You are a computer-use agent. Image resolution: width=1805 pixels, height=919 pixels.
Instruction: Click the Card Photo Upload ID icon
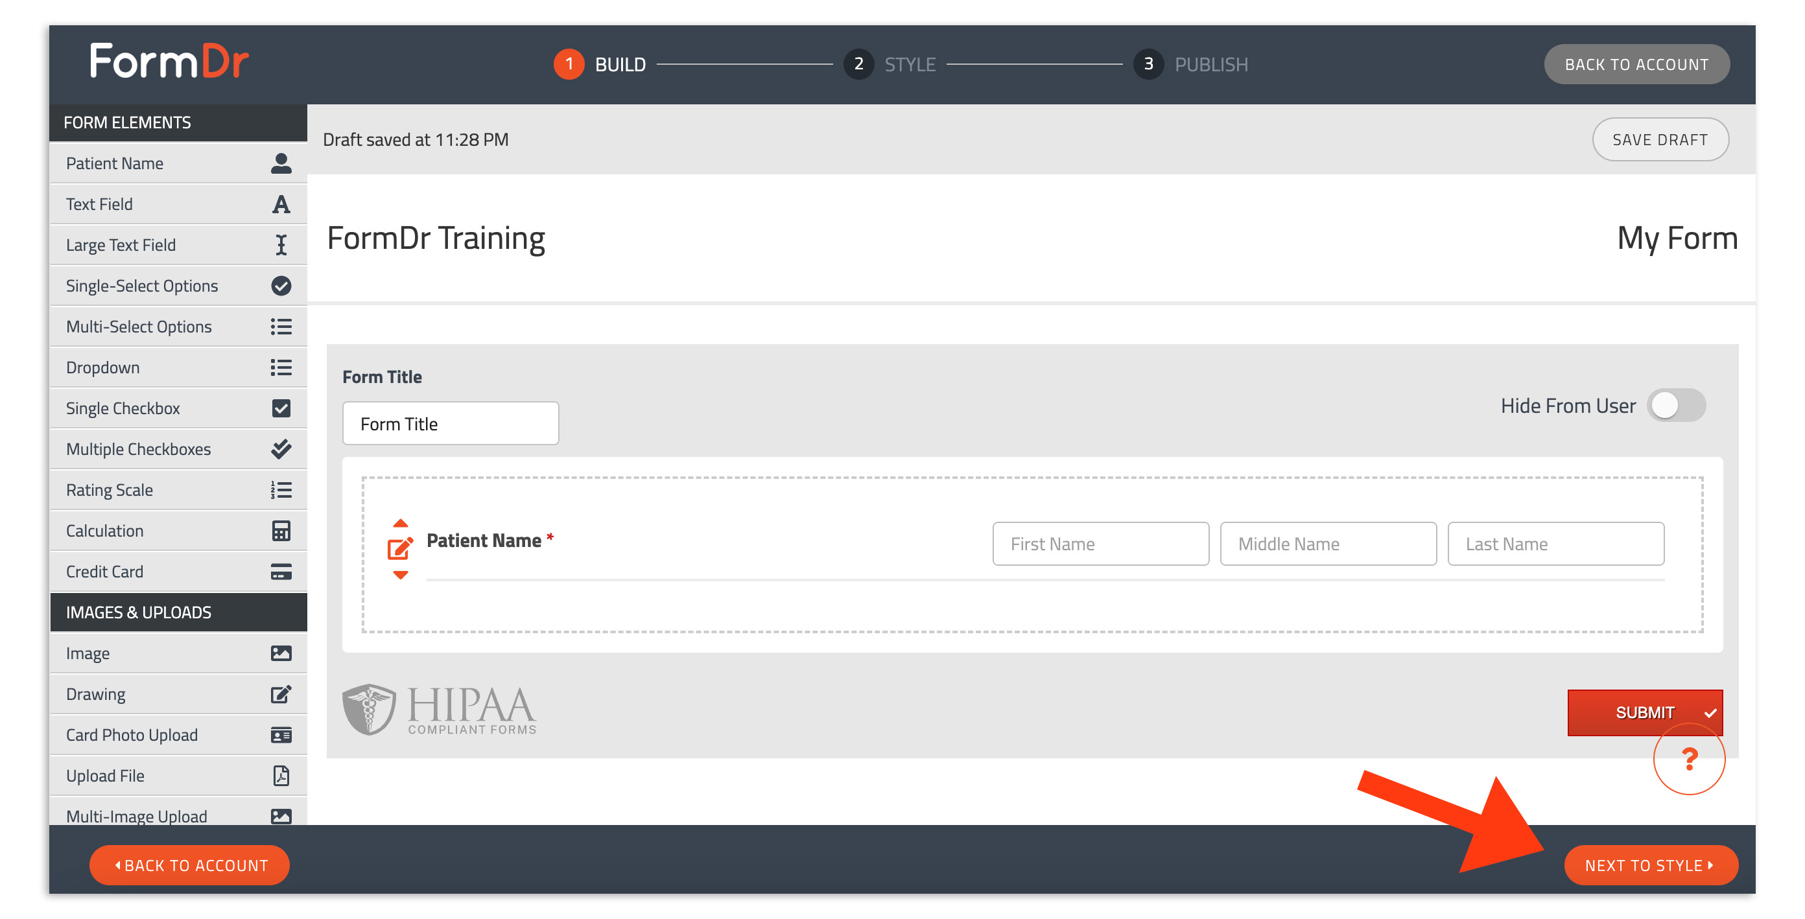[281, 736]
